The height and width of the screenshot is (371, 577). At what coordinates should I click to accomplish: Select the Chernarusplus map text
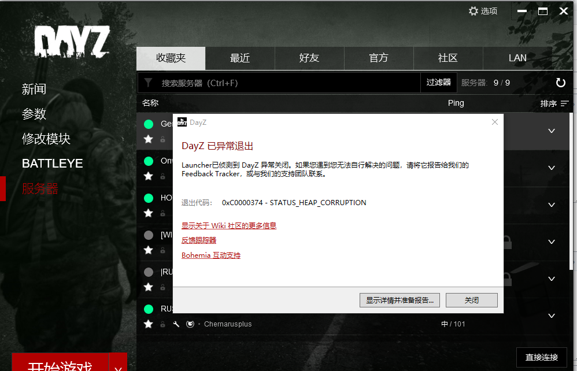tap(228, 324)
